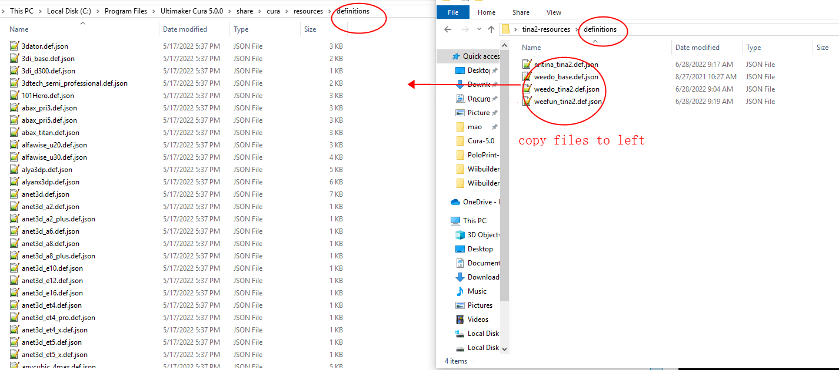839x370 pixels.
Task: Select the 3dator.def.json file icon
Action: 15,46
